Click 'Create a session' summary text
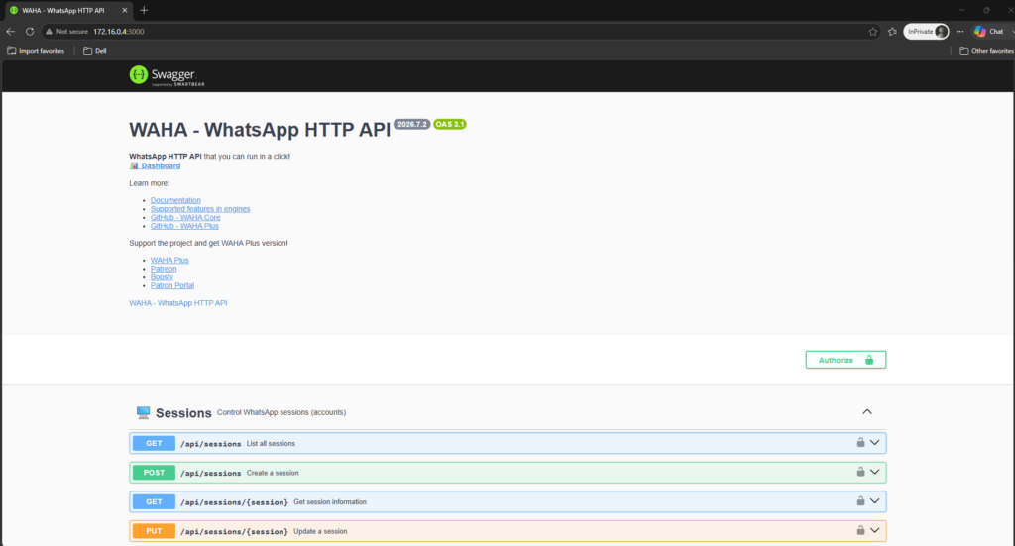1015x546 pixels. (x=273, y=473)
